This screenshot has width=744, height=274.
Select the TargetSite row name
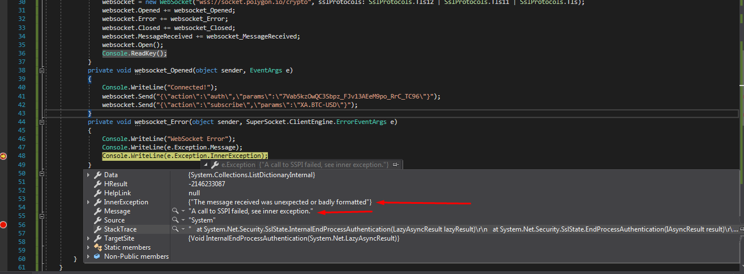click(x=119, y=238)
